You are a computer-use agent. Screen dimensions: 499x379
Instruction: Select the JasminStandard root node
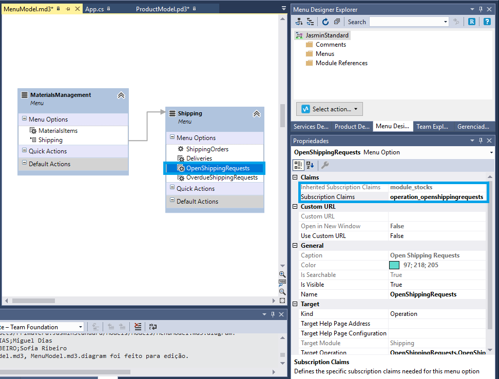[x=327, y=35]
